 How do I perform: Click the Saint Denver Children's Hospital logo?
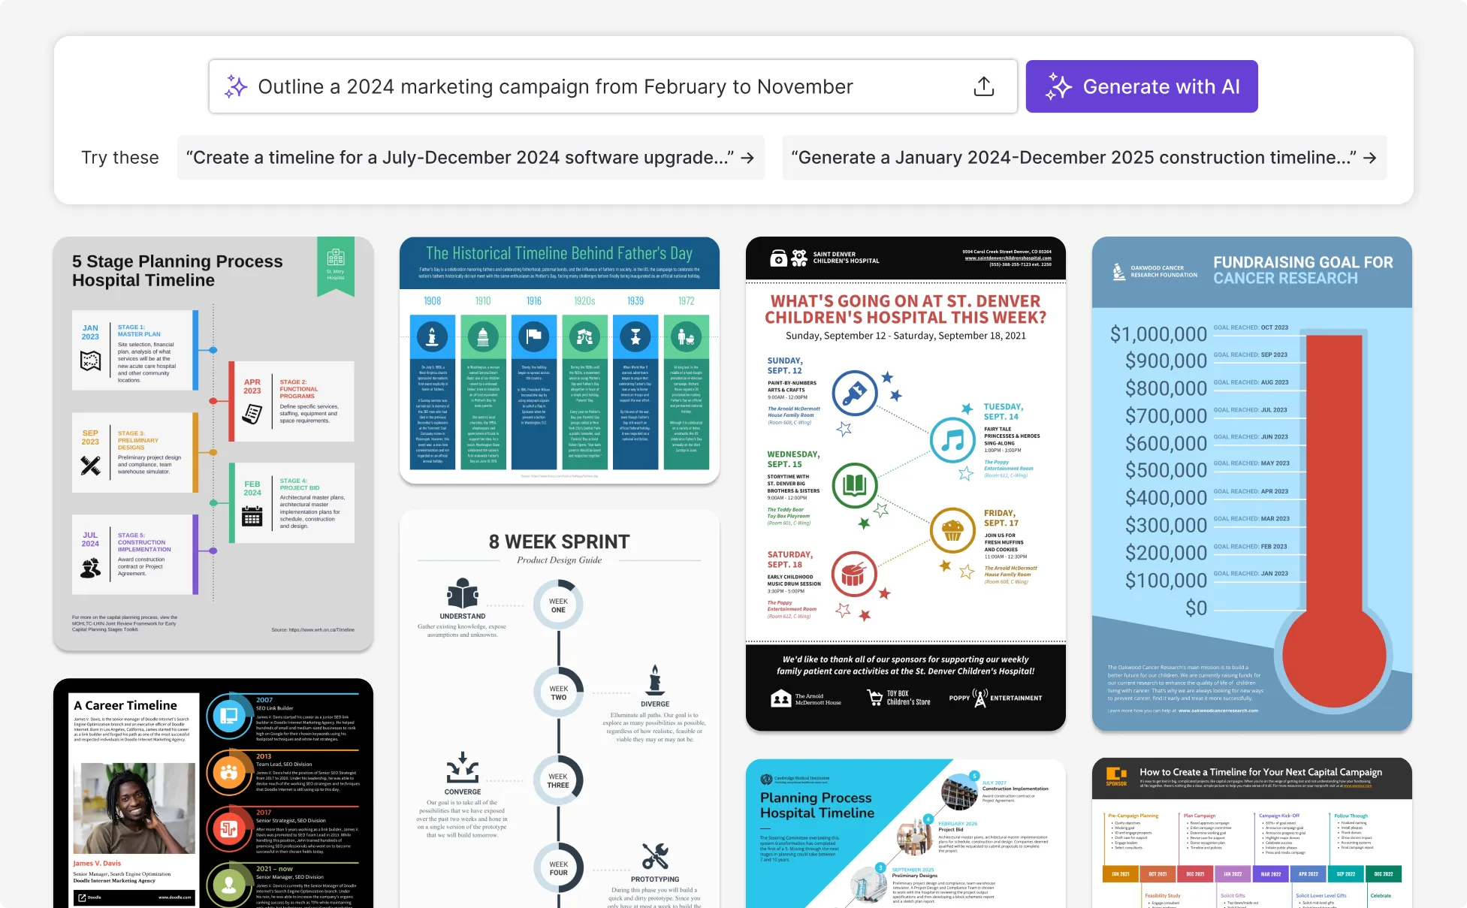point(824,258)
